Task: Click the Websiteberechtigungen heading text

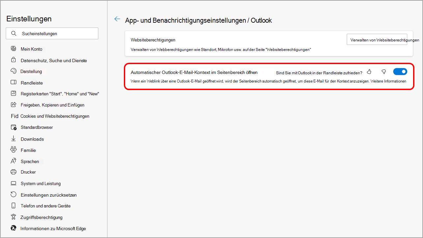Action: tap(153, 40)
